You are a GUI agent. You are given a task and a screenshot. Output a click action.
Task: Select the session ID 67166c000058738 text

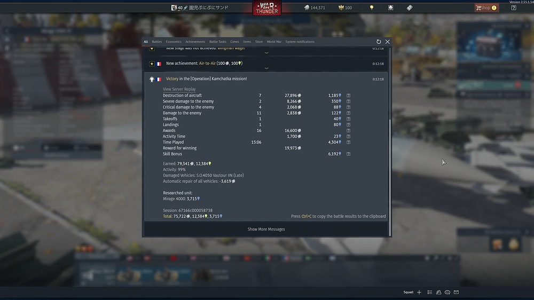click(x=195, y=210)
